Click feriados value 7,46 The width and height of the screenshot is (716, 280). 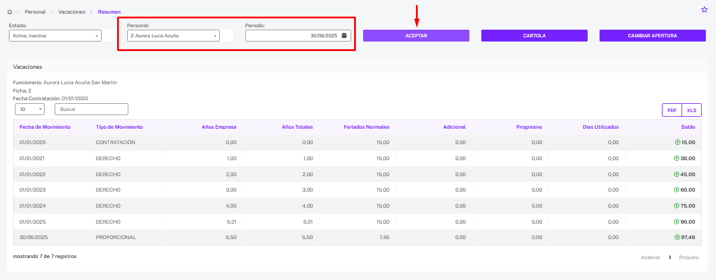(384, 237)
